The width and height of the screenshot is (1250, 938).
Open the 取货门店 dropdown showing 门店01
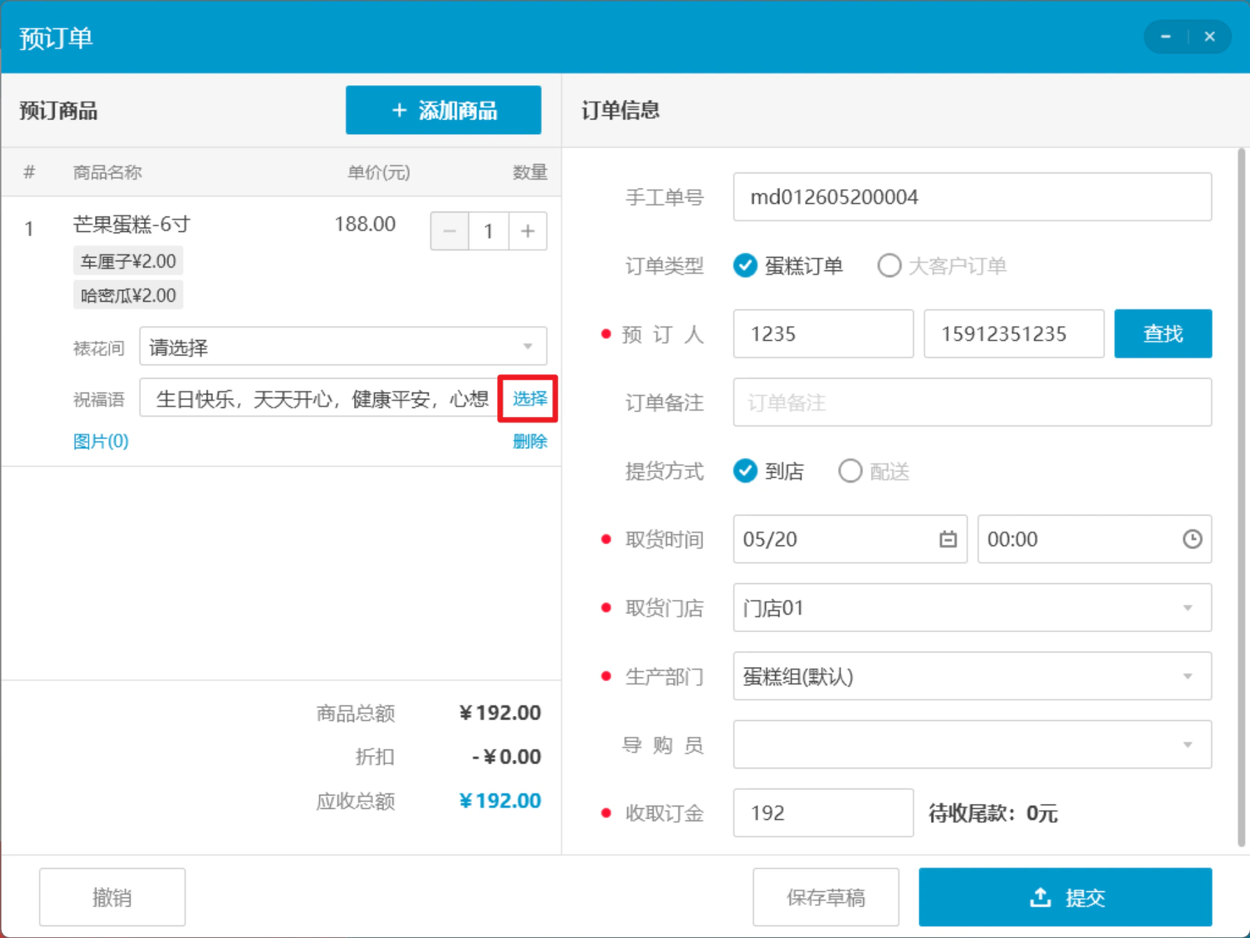972,608
